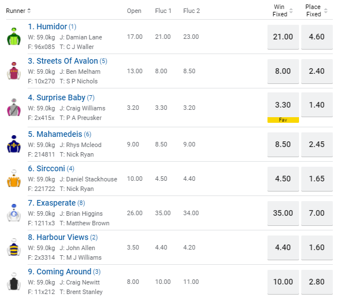Select Coming Around place odds 2.80
Screen dimensions: 339x298
tap(316, 282)
